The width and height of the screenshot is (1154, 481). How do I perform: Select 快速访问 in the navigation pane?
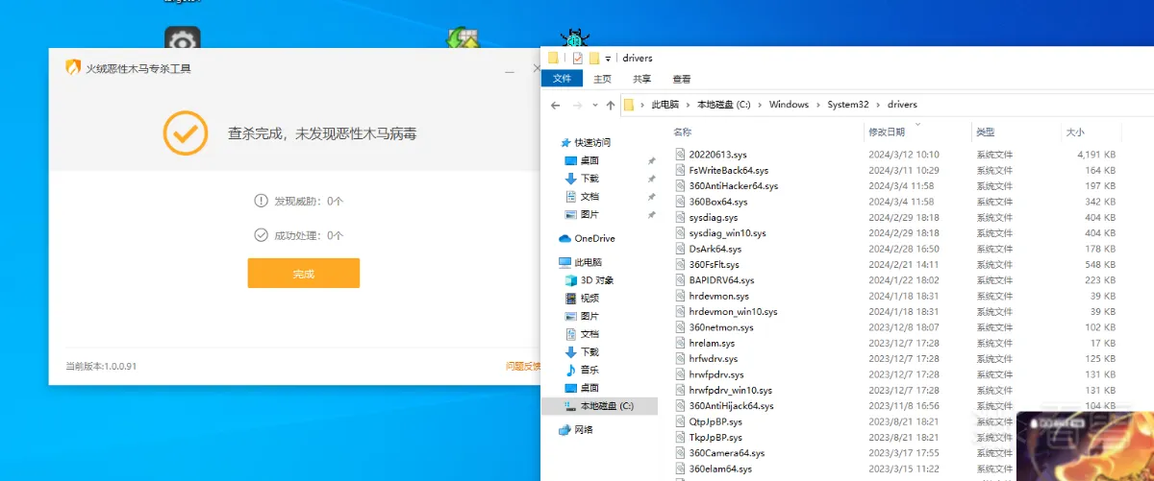592,142
